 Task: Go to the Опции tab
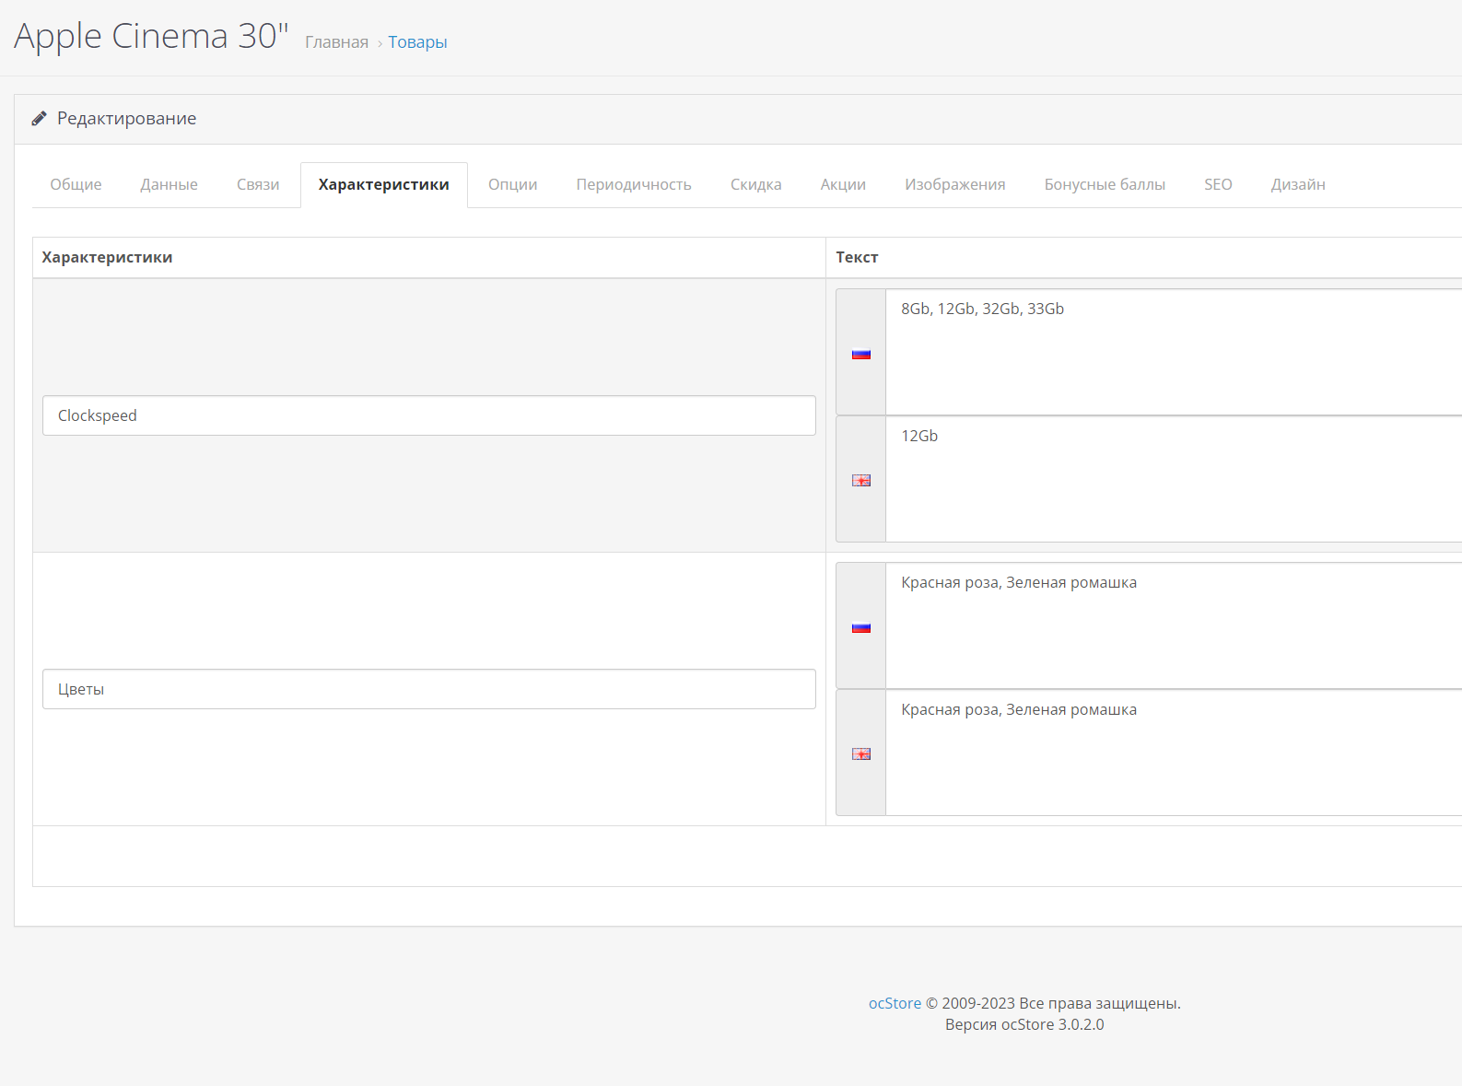[x=513, y=184]
